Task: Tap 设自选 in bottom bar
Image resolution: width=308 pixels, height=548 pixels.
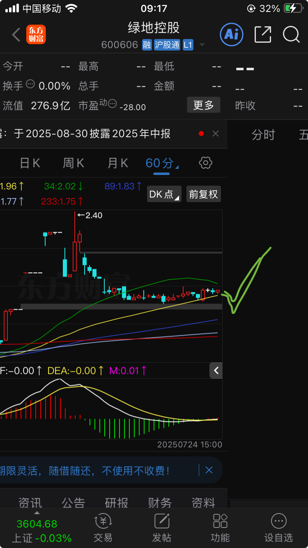Action: [x=279, y=528]
